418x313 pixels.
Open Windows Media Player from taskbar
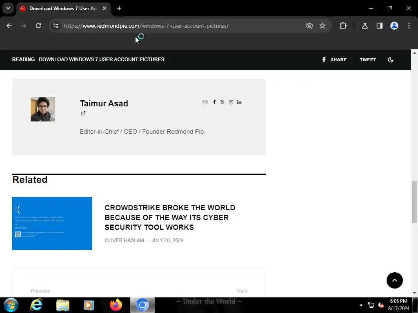pos(89,305)
